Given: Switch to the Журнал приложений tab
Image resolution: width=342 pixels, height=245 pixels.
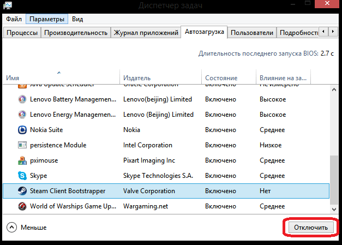Looking at the screenshot, I should point(146,33).
